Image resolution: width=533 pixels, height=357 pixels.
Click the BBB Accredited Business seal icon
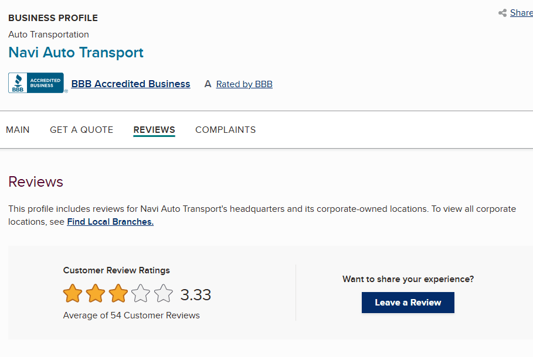[x=36, y=83]
